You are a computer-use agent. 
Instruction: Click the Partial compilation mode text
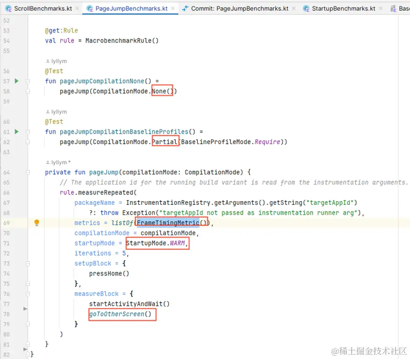pyautogui.click(x=164, y=141)
